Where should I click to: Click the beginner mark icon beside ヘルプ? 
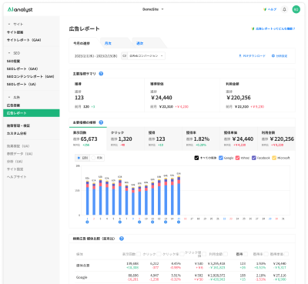(x=265, y=9)
